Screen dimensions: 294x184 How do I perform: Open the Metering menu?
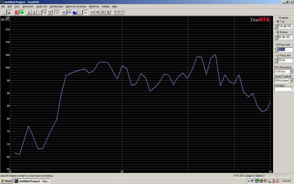coord(94,6)
